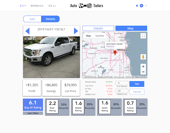Viewport: 170px width, 133px height.
Task: Switch map type to Map
Action: [88, 36]
